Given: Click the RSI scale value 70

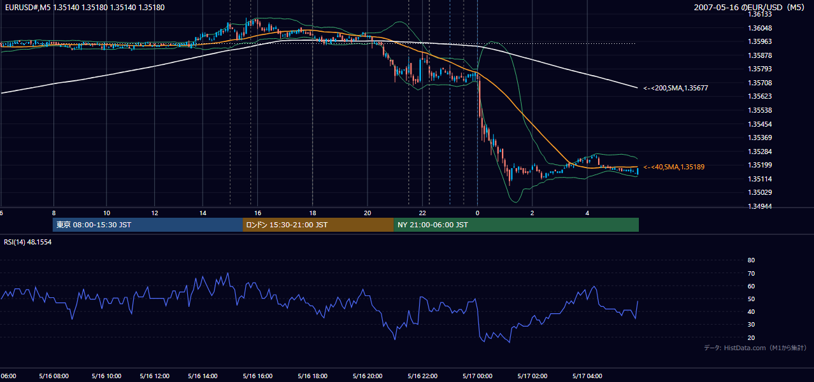Looking at the screenshot, I should coord(751,273).
